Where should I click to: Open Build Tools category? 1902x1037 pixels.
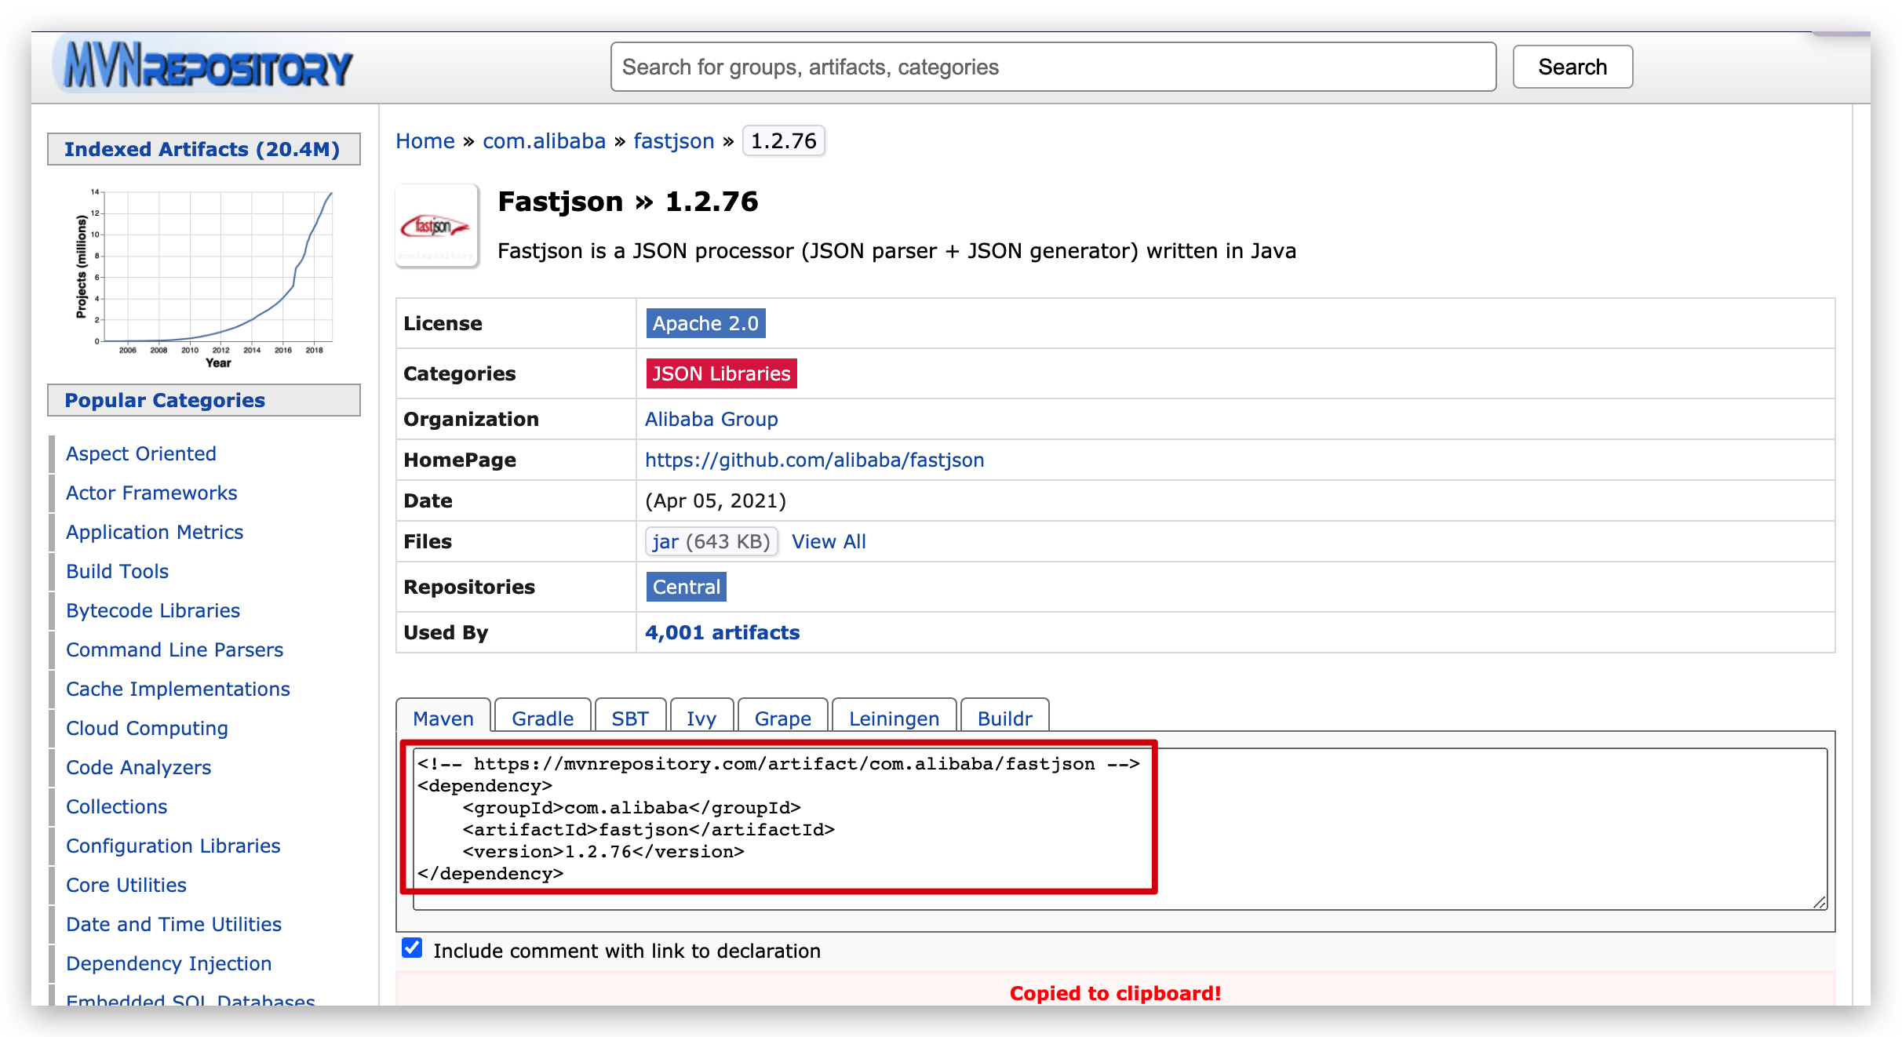(x=118, y=571)
